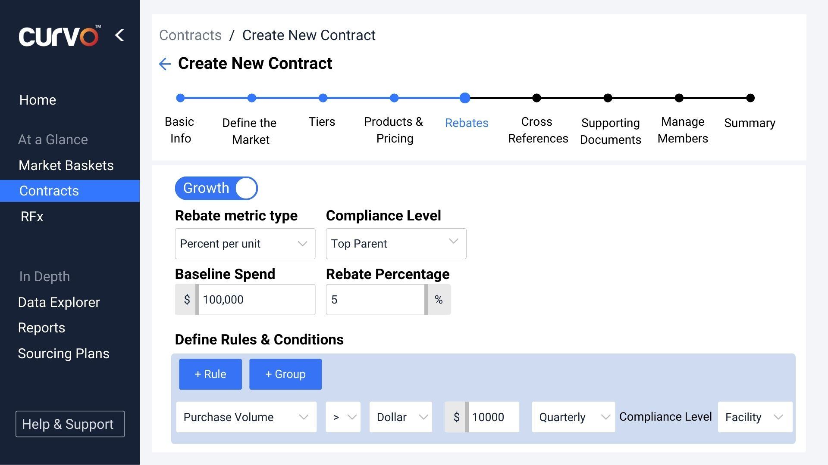Open the Rebate metric type dropdown

(x=245, y=244)
